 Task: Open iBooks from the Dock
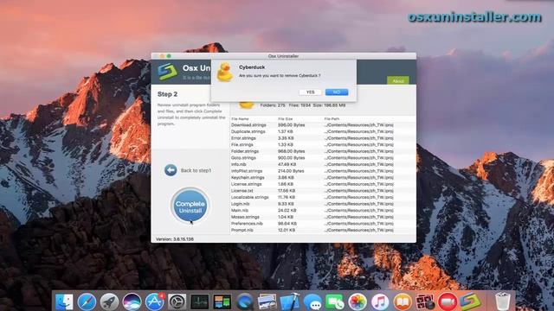click(x=403, y=301)
